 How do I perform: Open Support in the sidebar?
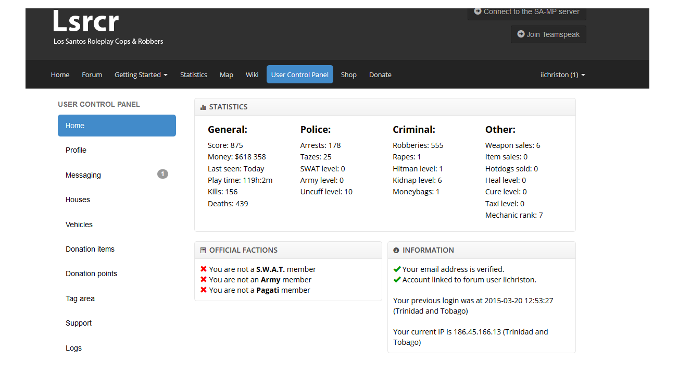click(117, 323)
